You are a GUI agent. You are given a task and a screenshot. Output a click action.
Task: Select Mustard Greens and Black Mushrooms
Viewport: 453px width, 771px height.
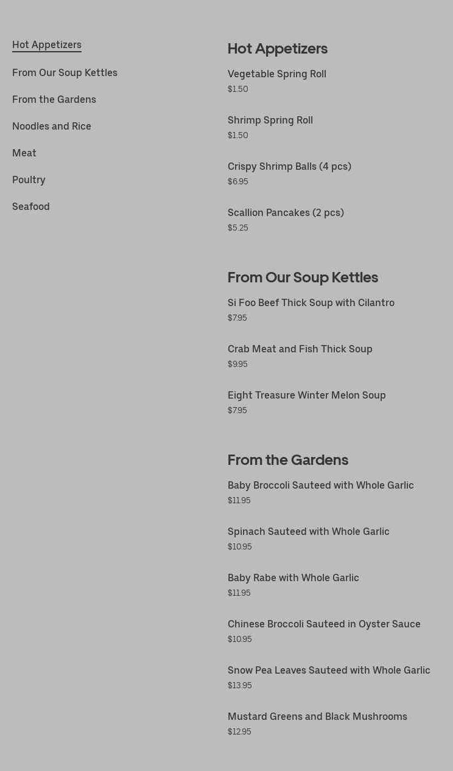tap(317, 716)
